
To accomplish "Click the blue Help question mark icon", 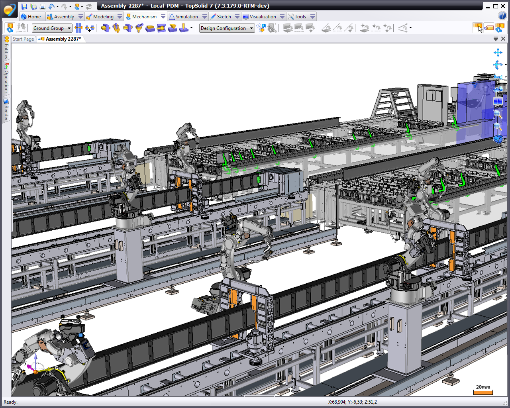I will (502, 16).
